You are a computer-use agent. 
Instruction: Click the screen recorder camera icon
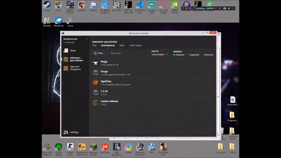click(x=224, y=8)
